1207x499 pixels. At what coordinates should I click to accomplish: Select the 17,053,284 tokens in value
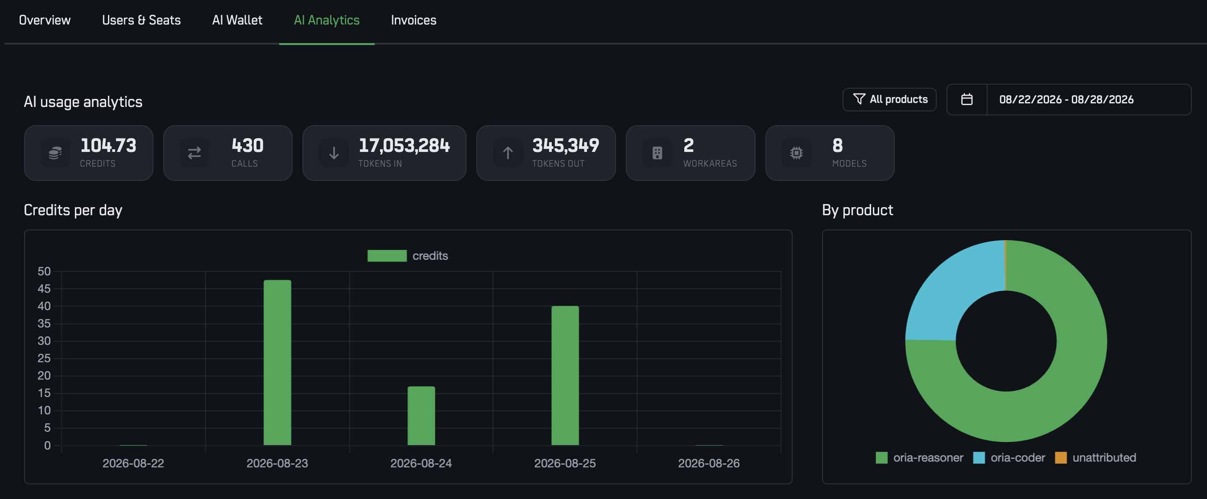(x=404, y=146)
